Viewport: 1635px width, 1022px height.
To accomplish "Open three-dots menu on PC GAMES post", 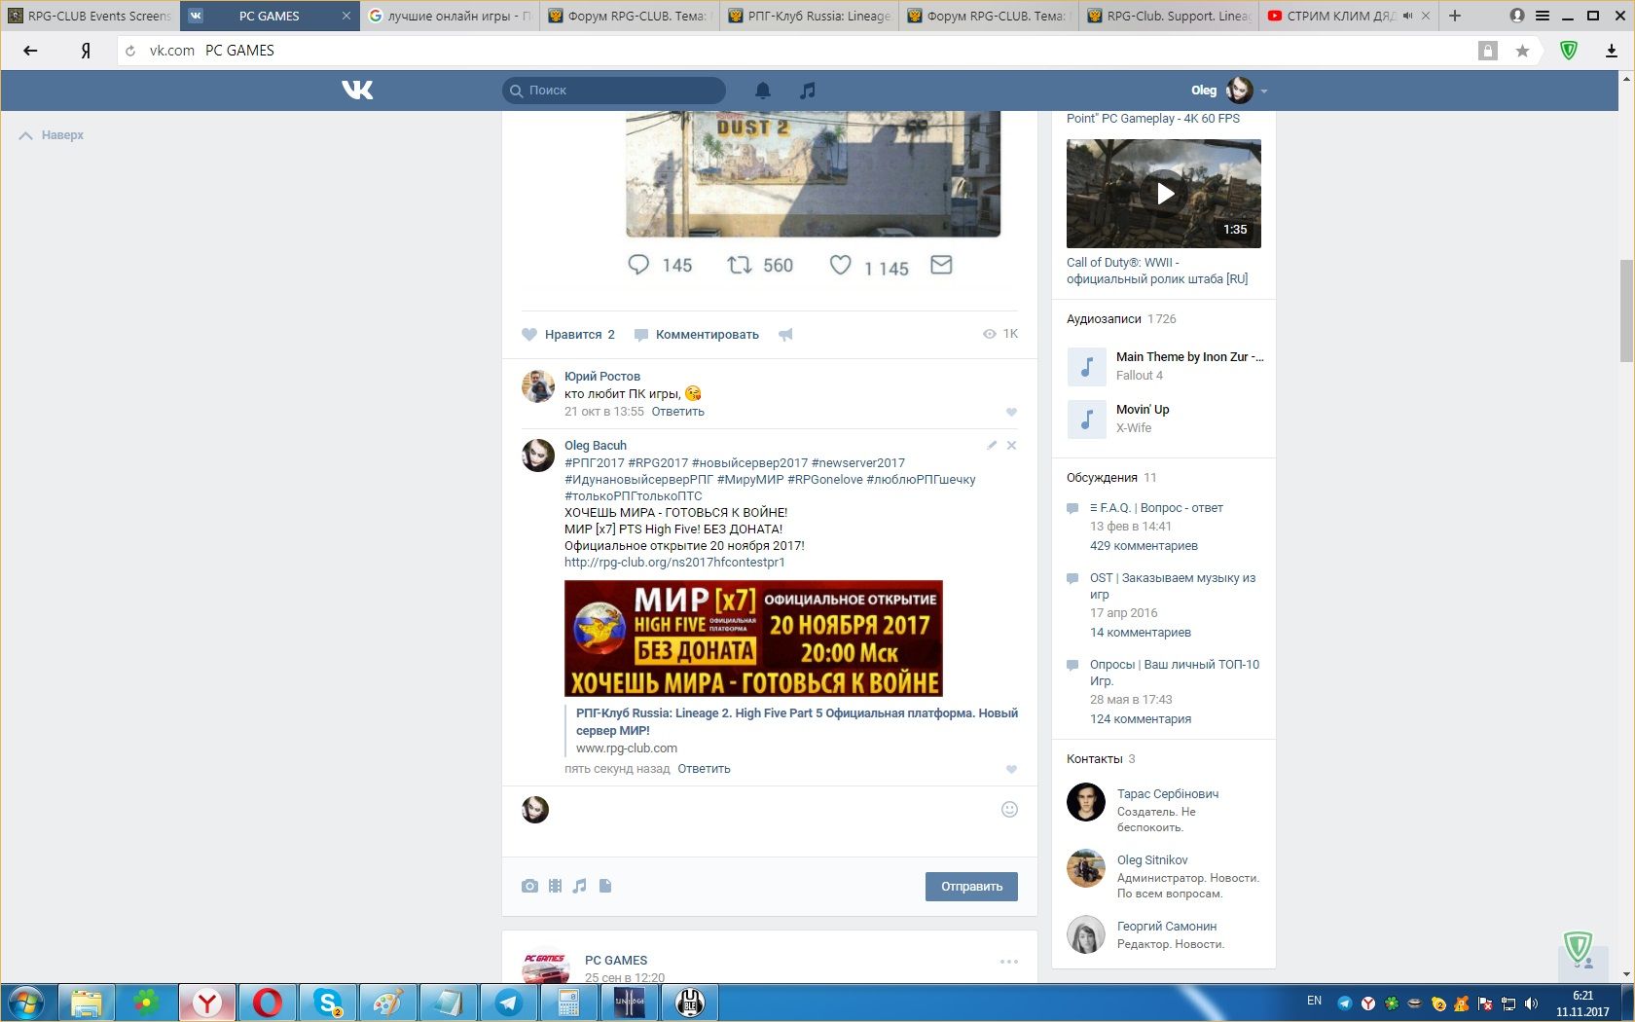I will tap(1009, 962).
